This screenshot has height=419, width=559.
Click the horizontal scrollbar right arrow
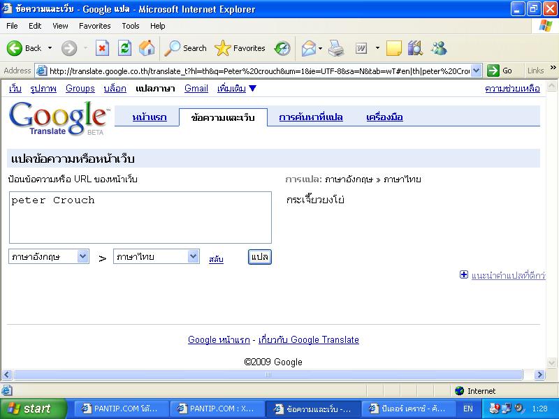(539, 374)
